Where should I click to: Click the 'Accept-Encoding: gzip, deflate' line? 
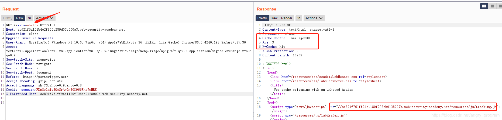pyautogui.click(x=35, y=81)
